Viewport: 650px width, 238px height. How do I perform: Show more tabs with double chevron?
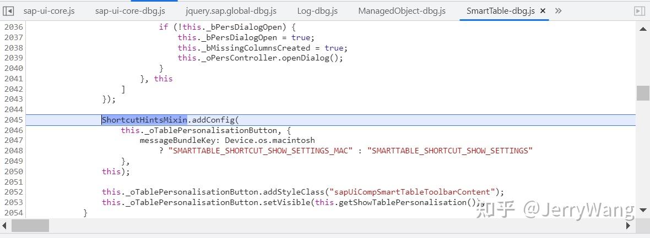coord(559,11)
